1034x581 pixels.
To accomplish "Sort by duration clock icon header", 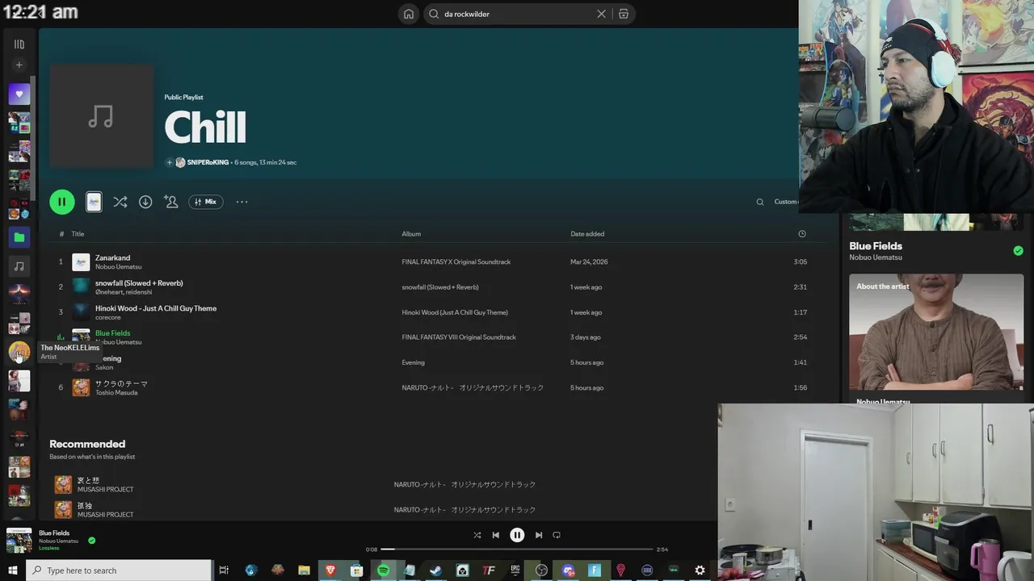I will (802, 234).
